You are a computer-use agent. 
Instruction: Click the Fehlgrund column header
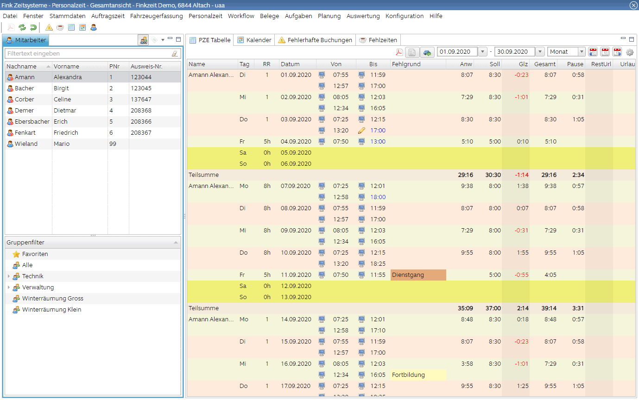point(418,64)
